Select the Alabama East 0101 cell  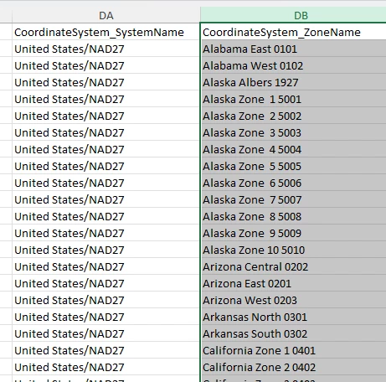293,49
